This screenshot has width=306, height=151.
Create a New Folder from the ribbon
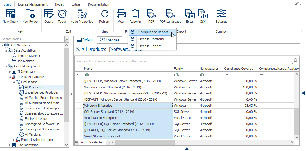[x=30, y=14]
